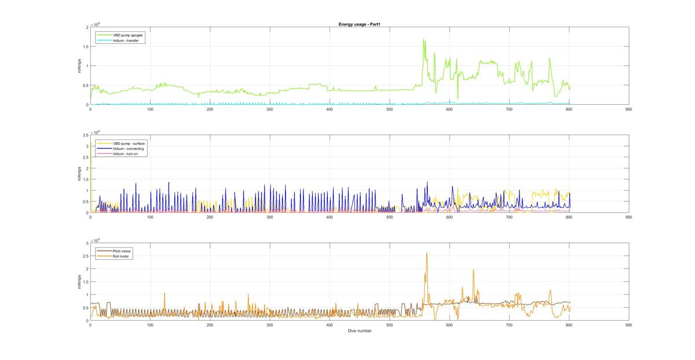The height and width of the screenshot is (360, 695).
Task: Select "VBD pump apogee" legend entry
Action: (128, 35)
